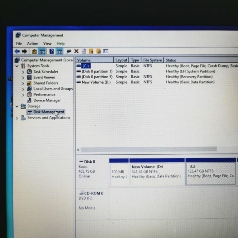Image resolution: width=238 pixels, height=238 pixels.
Task: Open the View menu
Action: 47,43
